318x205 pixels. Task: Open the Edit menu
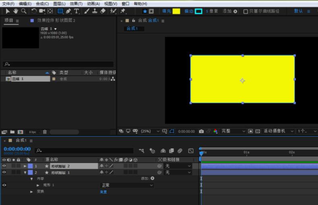25,4
